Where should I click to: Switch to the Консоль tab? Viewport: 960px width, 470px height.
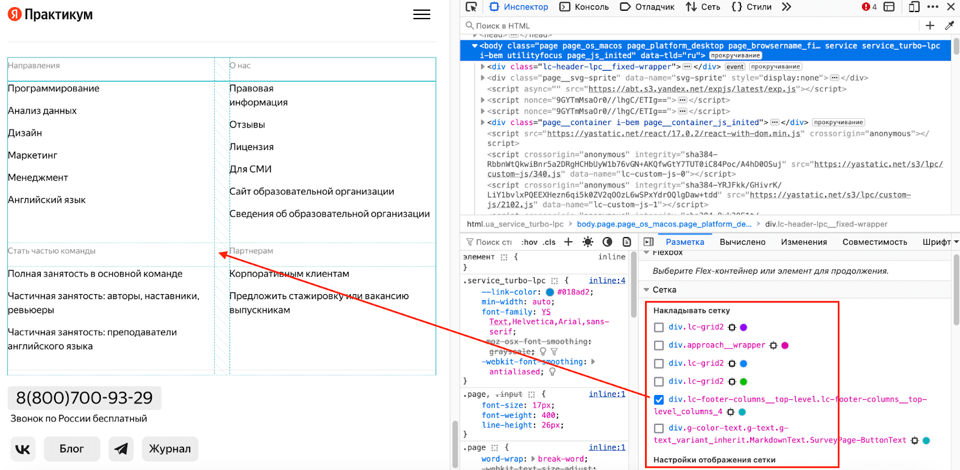[584, 7]
